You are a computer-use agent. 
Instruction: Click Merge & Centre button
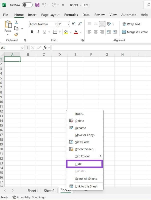pyautogui.click(x=135, y=32)
